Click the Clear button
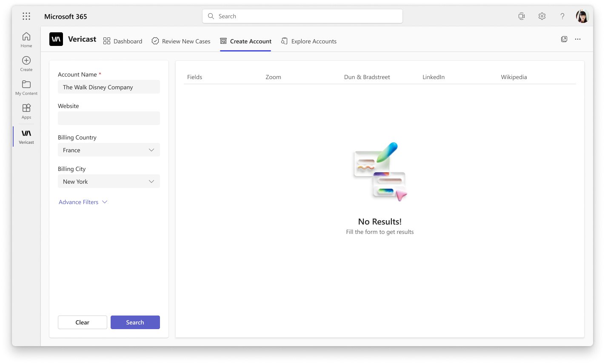 tap(83, 322)
